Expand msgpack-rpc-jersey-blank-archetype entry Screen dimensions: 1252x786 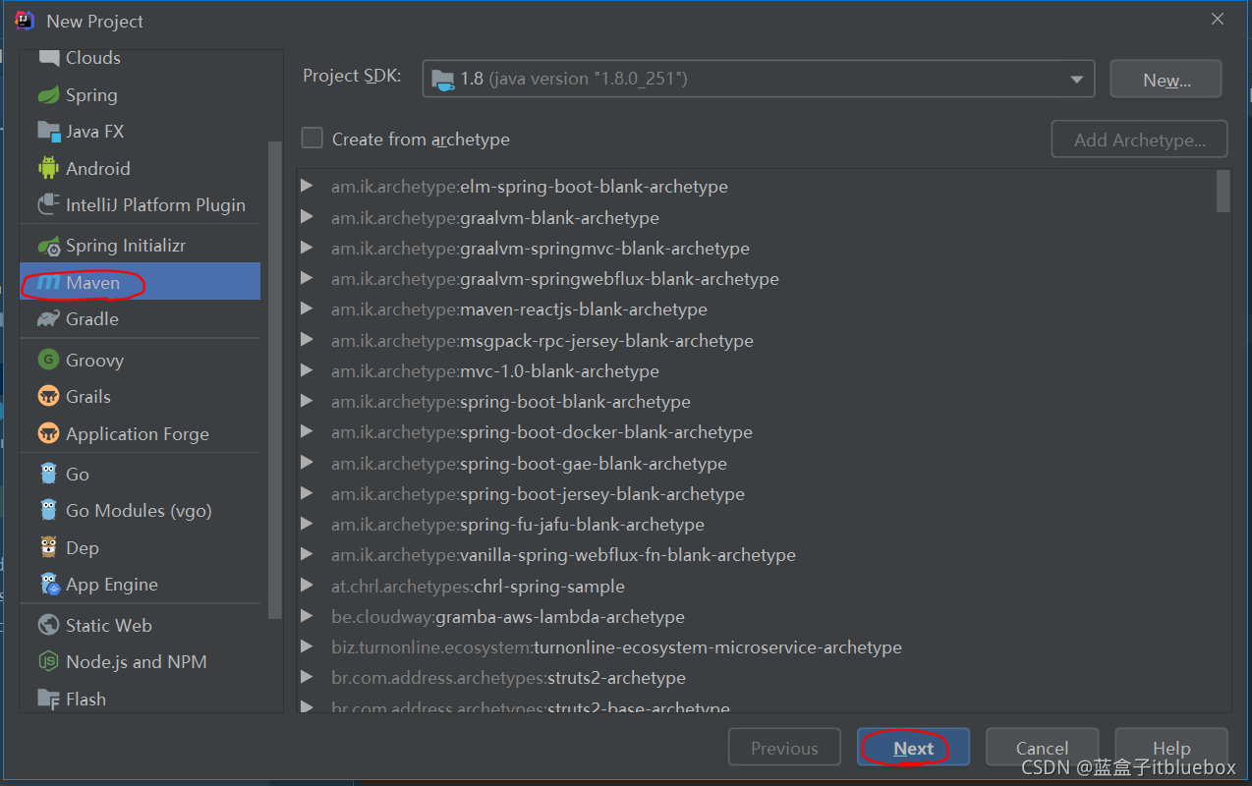(x=307, y=340)
